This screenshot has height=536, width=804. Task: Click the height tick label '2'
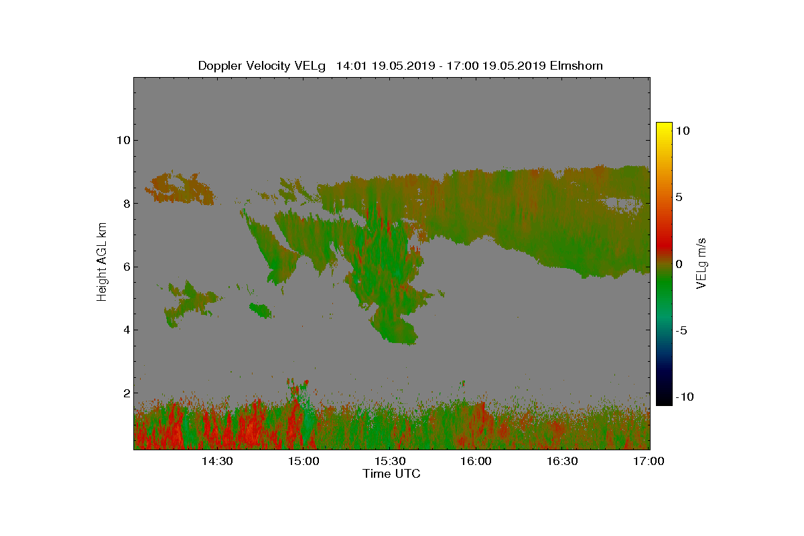click(125, 393)
